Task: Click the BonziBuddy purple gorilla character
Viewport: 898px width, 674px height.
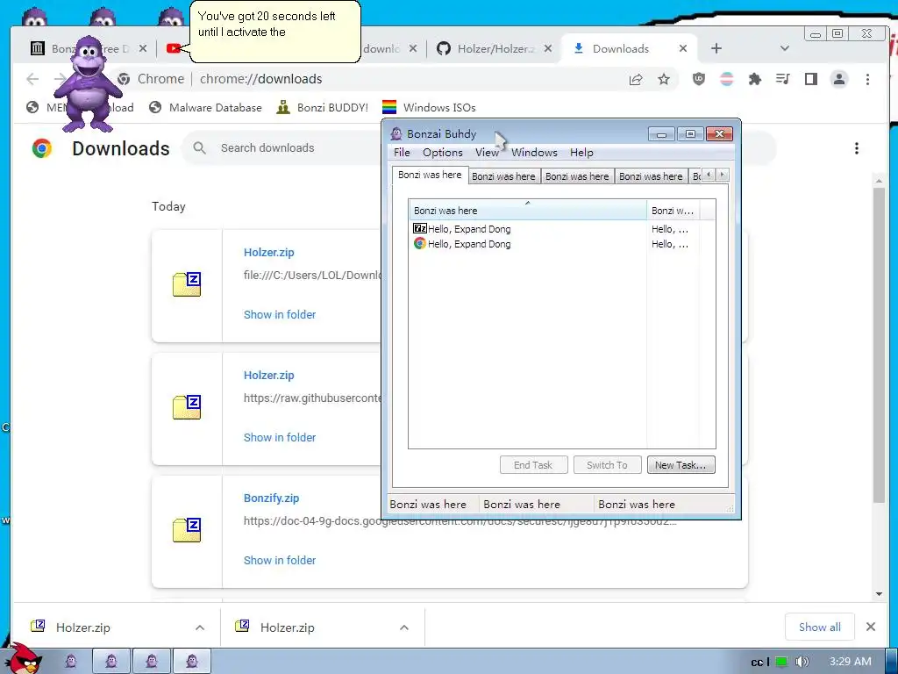Action: tap(87, 83)
